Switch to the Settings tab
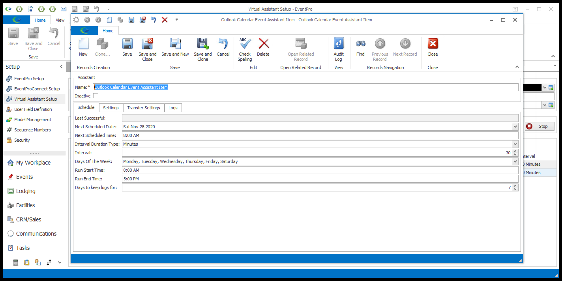 [111, 108]
